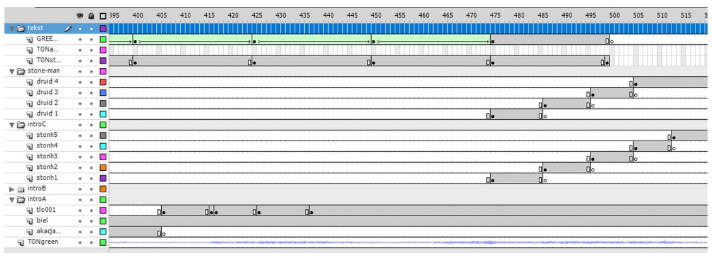The width and height of the screenshot is (712, 261).
Task: Expand the introB folder
Action: [11, 188]
